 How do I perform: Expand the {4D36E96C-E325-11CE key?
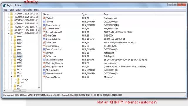(x=8, y=14)
